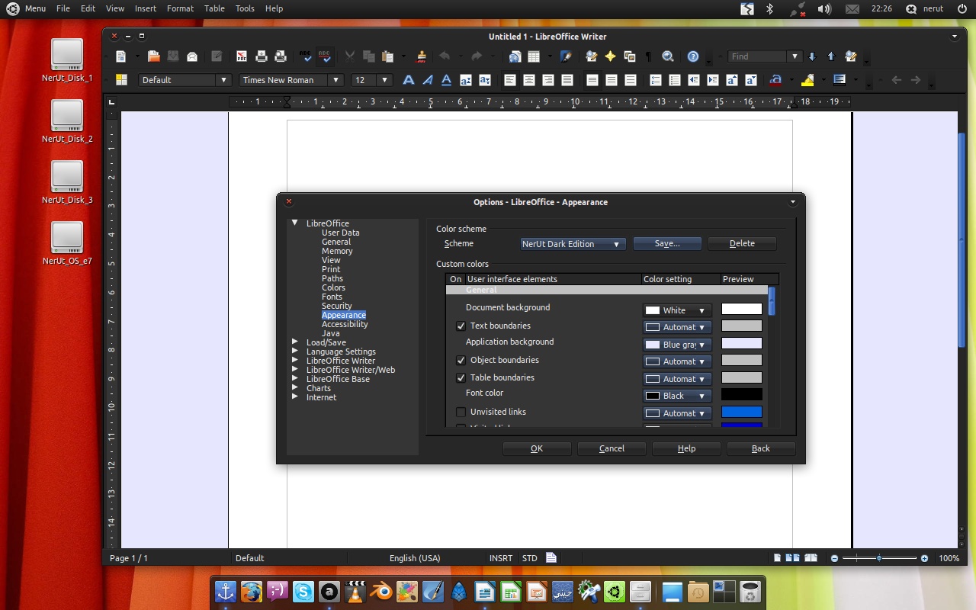Viewport: 976px width, 610px height.
Task: Run the Spelling and Grammar check icon
Action: [306, 56]
